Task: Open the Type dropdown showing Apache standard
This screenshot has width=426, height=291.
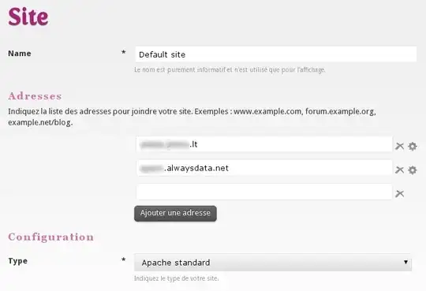Action: coord(273,263)
